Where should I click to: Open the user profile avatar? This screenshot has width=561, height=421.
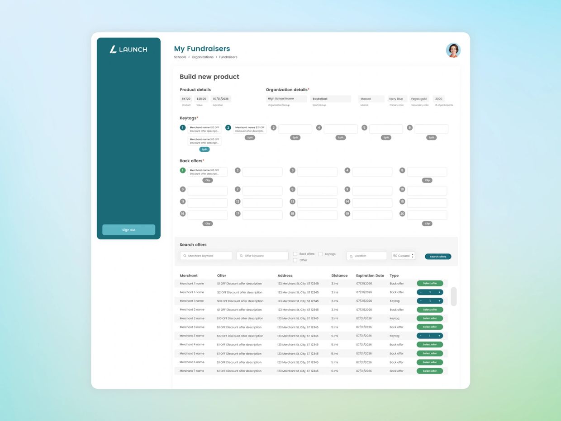coord(453,50)
